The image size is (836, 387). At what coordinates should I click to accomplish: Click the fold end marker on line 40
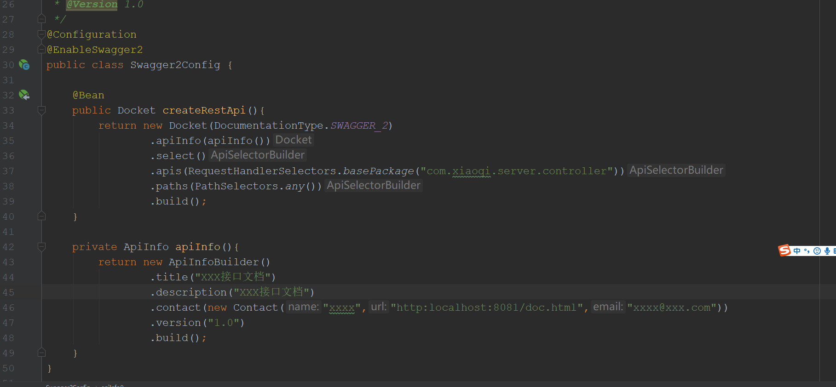point(41,216)
